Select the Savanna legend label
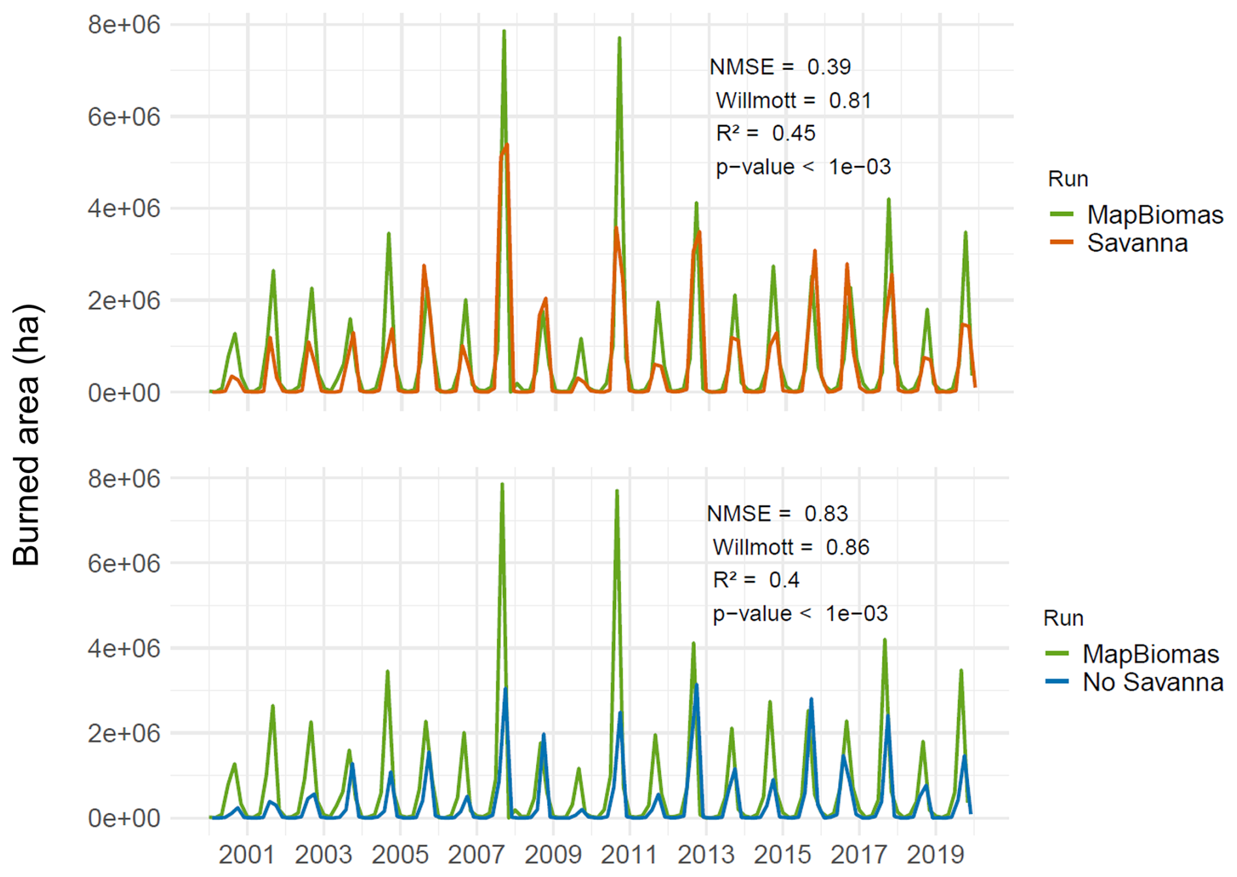 tap(1137, 243)
